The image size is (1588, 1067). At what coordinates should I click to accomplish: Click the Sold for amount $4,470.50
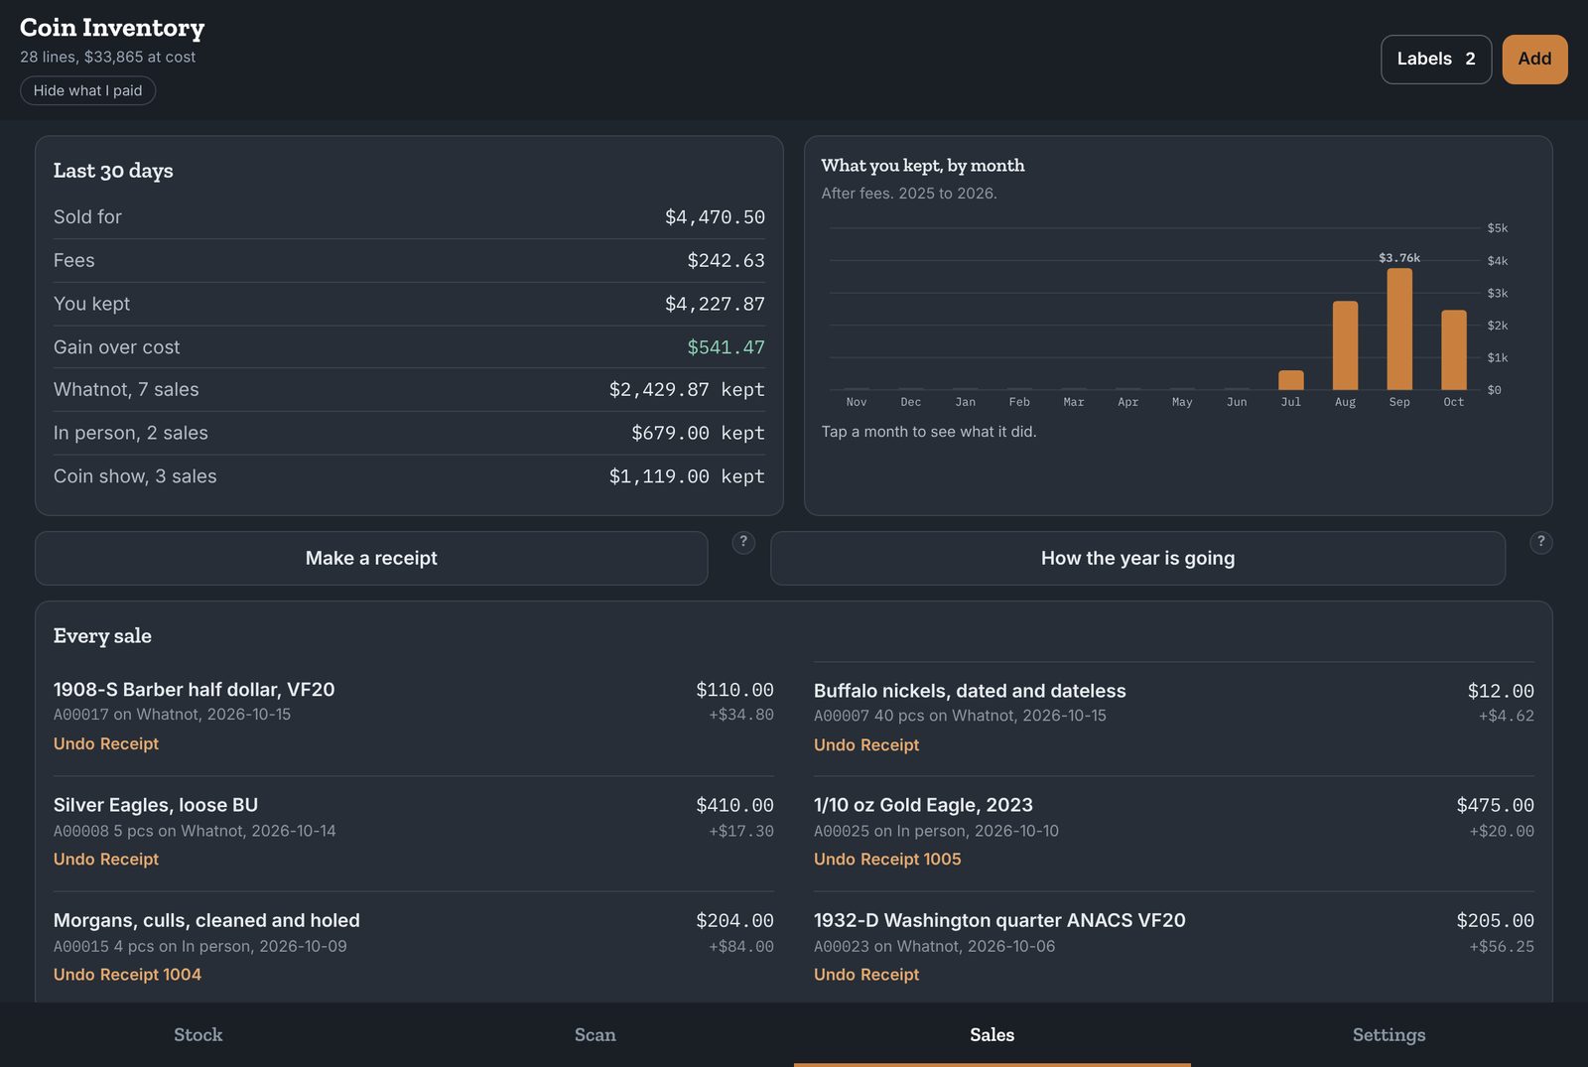(x=715, y=217)
